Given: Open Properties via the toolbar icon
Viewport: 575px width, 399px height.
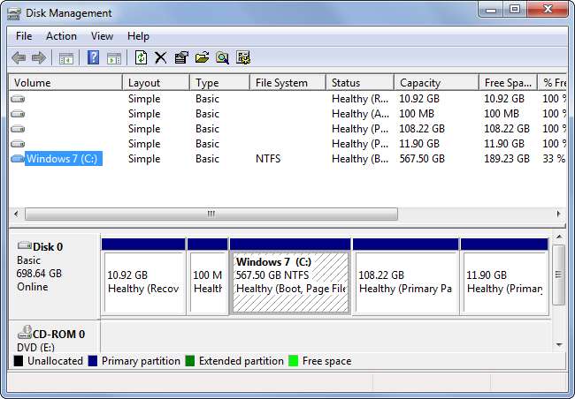Looking at the screenshot, I should (181, 58).
